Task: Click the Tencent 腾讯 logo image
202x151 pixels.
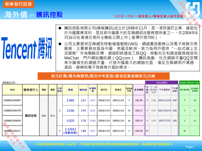Action: (x=27, y=48)
